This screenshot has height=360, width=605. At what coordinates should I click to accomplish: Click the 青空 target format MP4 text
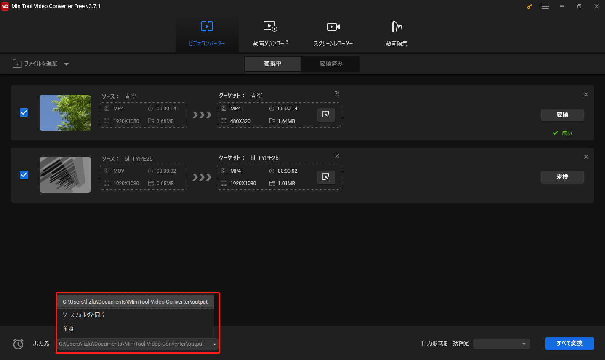click(235, 109)
